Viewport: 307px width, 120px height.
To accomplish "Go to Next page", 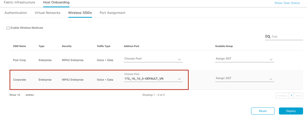I will [298, 96].
